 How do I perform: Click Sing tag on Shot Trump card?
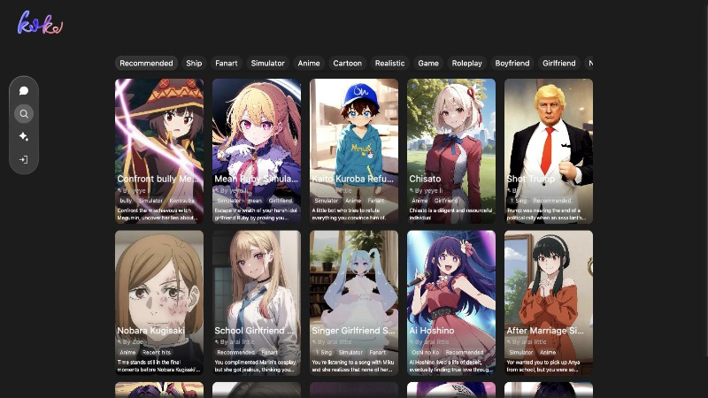519,201
